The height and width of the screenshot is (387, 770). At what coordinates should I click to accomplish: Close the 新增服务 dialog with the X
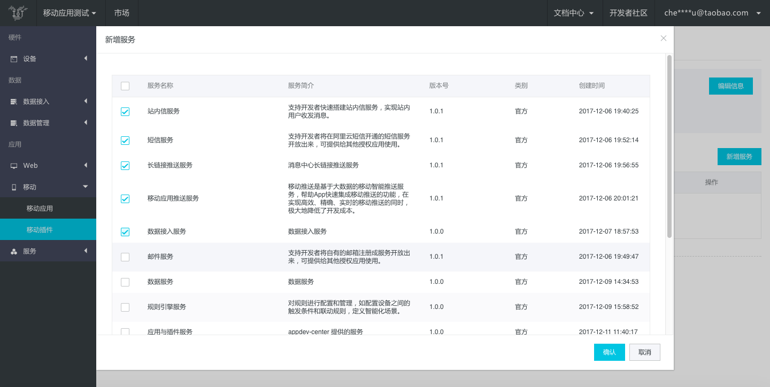coord(664,38)
